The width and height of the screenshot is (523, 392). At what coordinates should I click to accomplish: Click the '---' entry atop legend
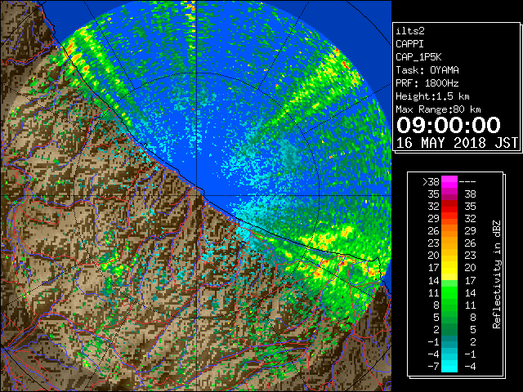[x=467, y=182]
